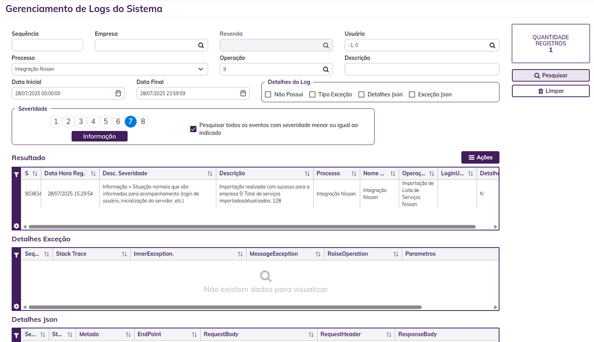Click the Detalhes Exceção filter funnel icon
The height and width of the screenshot is (342, 594).
(x=16, y=255)
